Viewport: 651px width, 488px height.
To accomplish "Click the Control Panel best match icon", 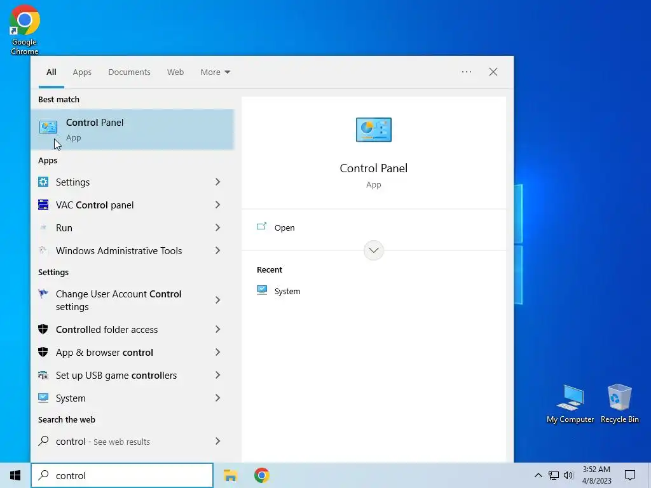I will [x=48, y=127].
